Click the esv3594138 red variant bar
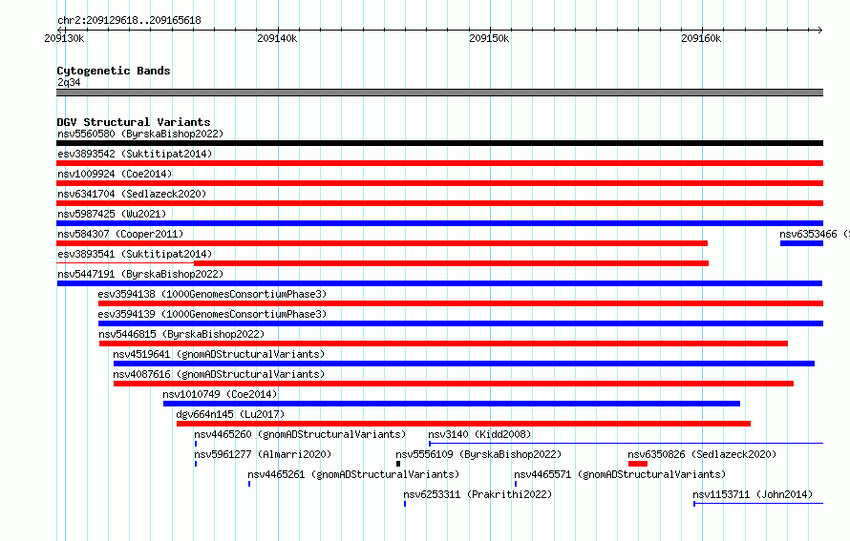 (x=460, y=303)
